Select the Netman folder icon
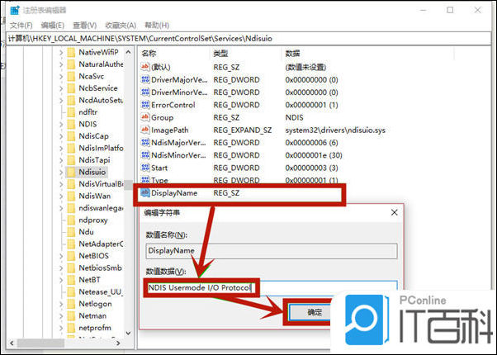The image size is (497, 355). [x=71, y=316]
